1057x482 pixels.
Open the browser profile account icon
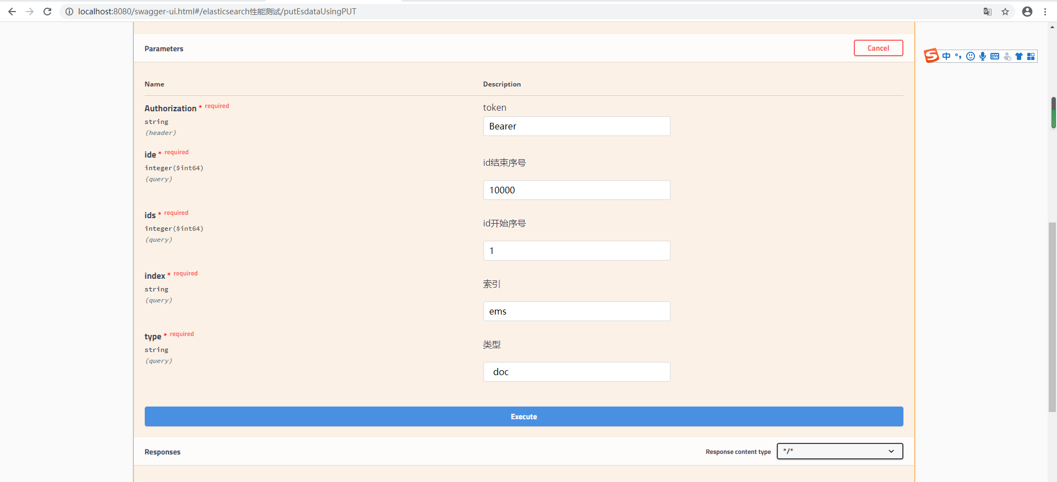pos(1027,12)
